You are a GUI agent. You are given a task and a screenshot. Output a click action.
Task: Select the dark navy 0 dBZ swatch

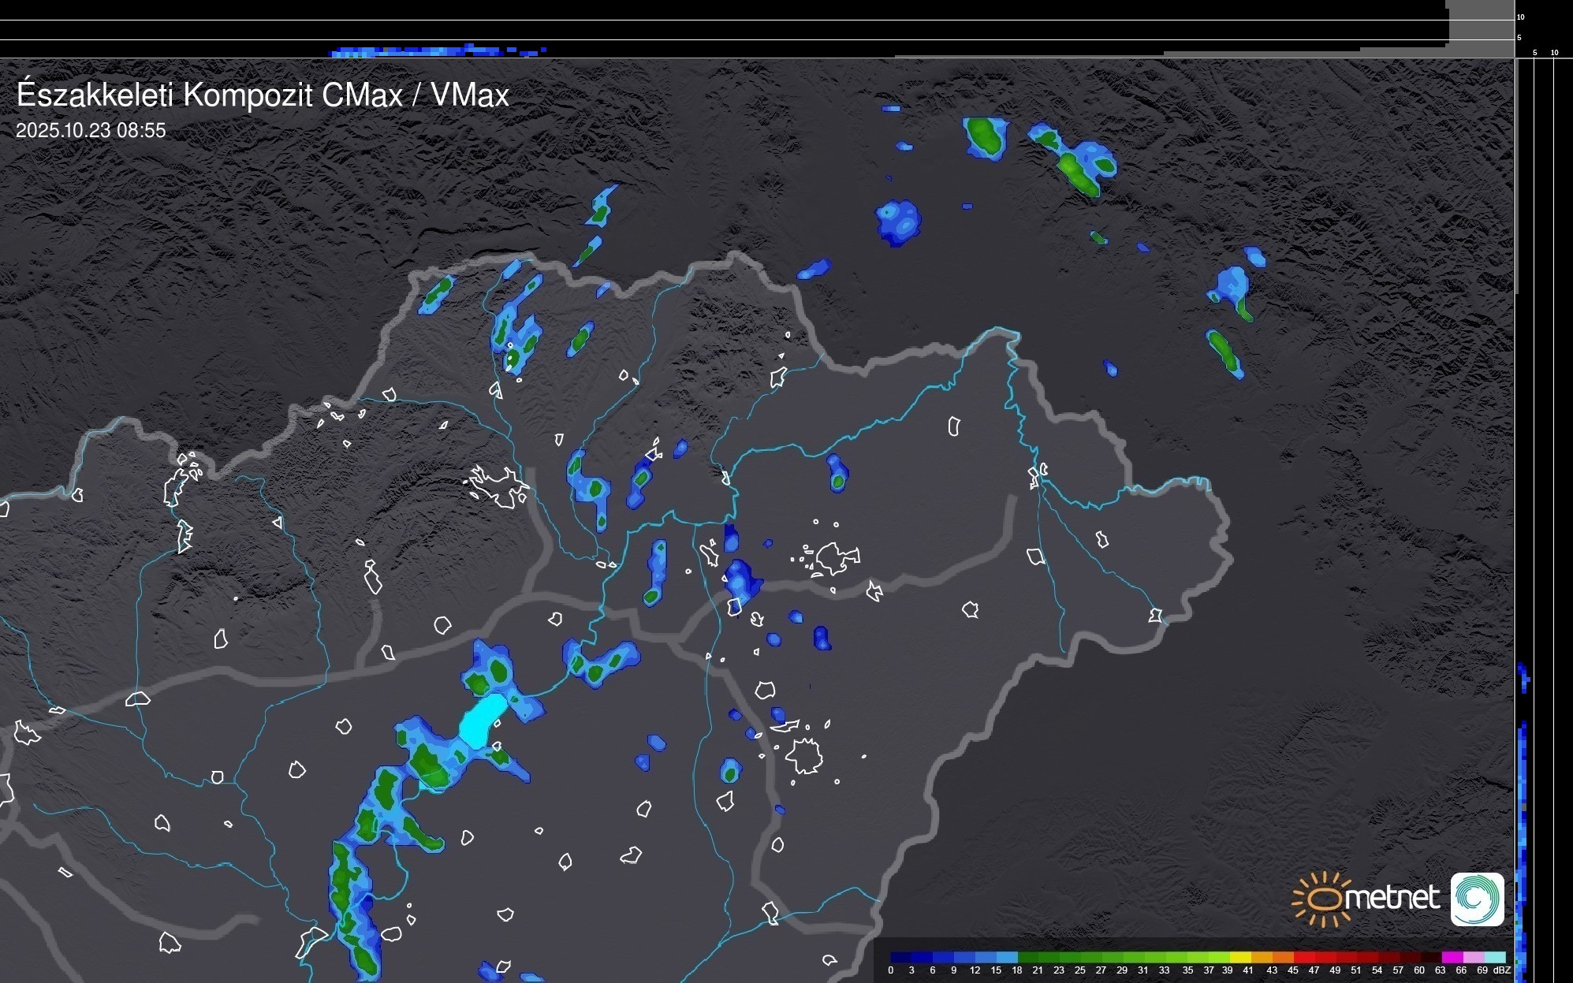pos(901,958)
